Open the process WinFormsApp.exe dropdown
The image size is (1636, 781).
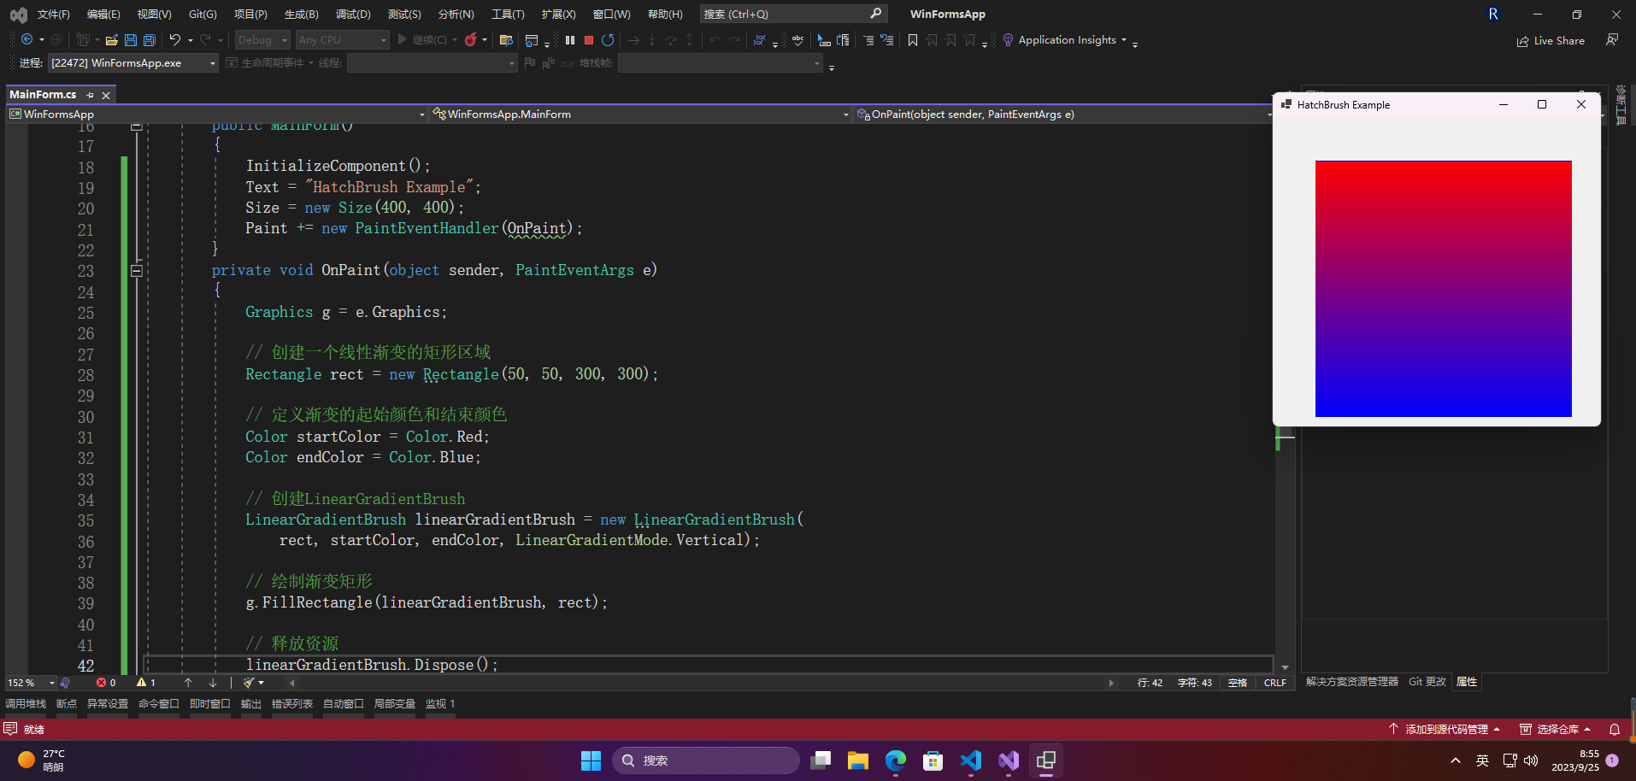pos(133,63)
